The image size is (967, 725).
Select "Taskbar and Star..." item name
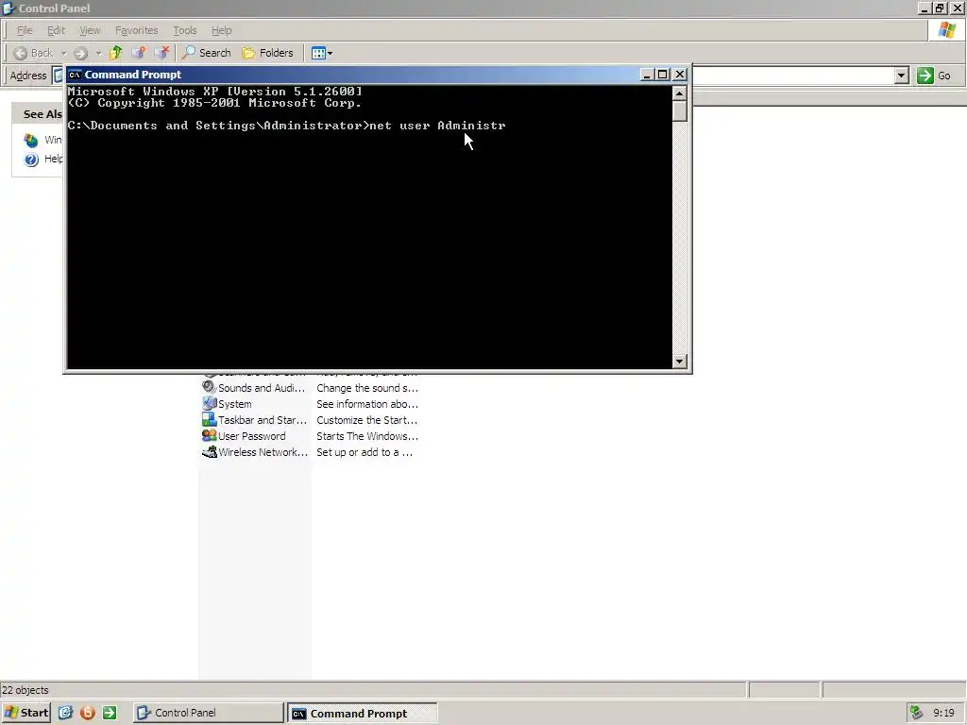coord(263,420)
